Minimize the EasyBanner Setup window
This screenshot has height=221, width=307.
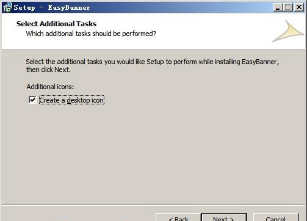pyautogui.click(x=278, y=7)
